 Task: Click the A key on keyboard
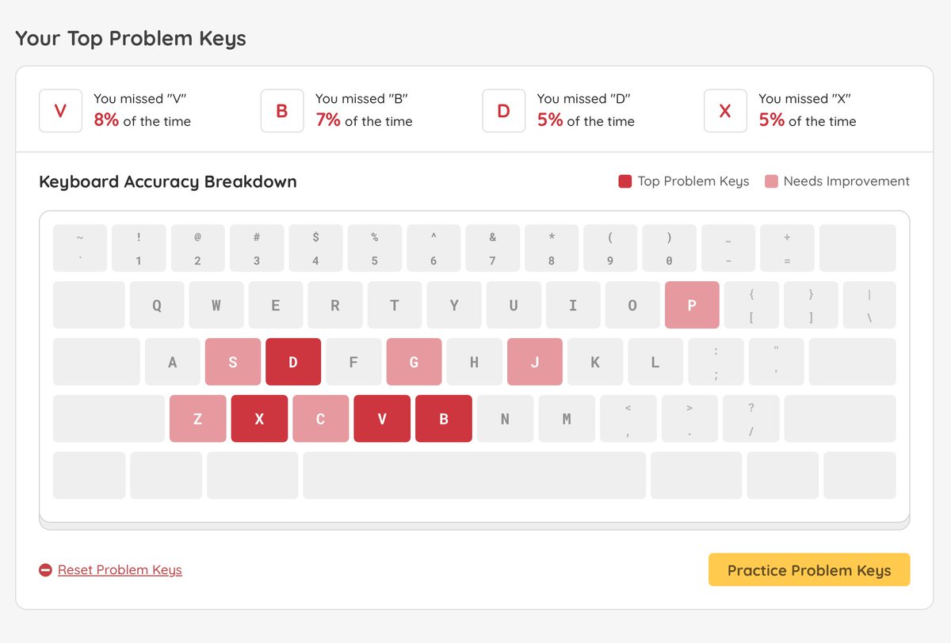coord(173,362)
